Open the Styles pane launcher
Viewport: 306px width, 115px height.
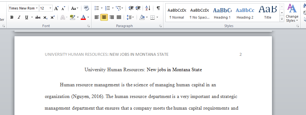pos(297,26)
